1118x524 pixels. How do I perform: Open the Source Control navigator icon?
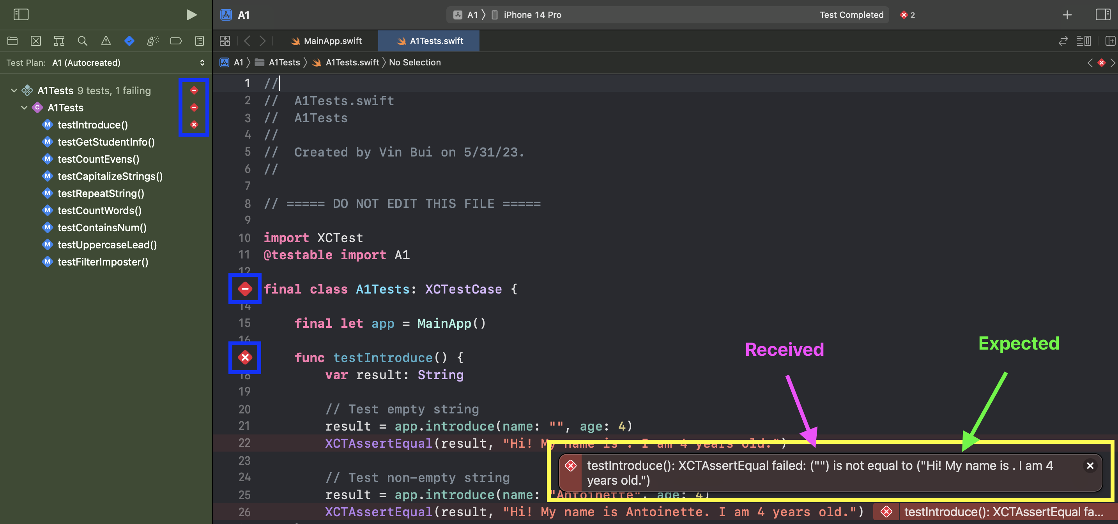click(36, 41)
